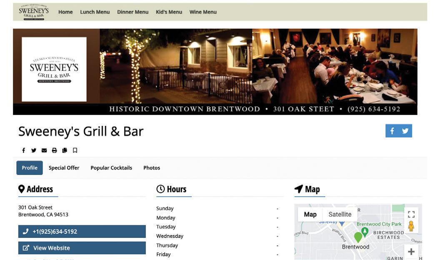The height and width of the screenshot is (260, 436).
Task: Open Facebook page from blue social button
Action: [x=392, y=131]
